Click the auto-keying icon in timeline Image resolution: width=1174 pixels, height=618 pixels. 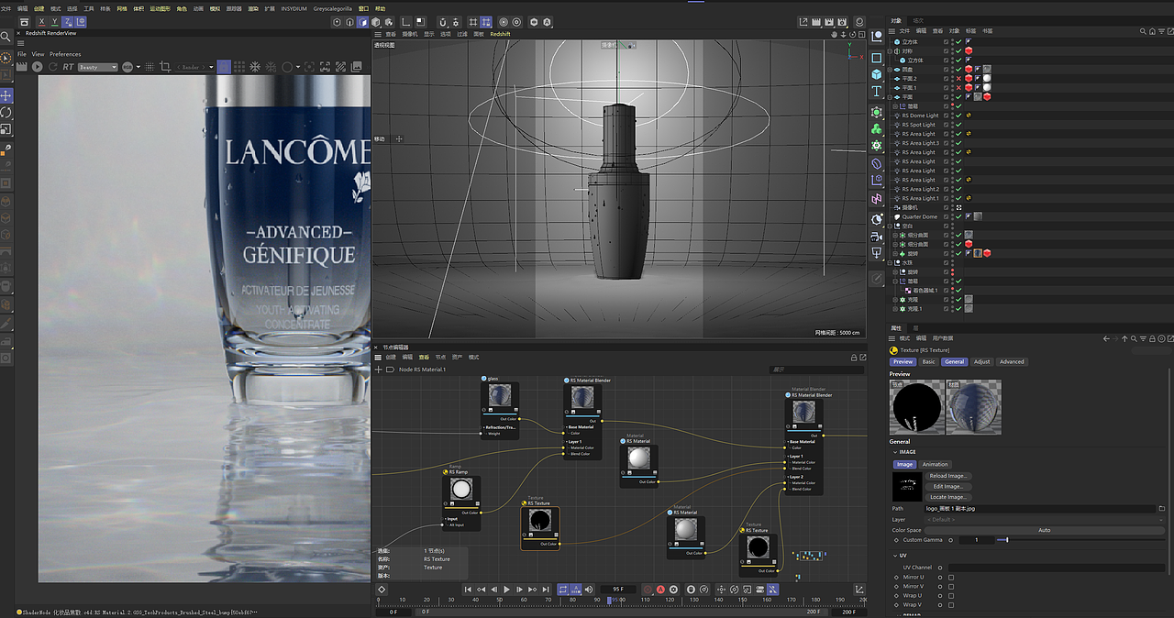[x=660, y=589]
